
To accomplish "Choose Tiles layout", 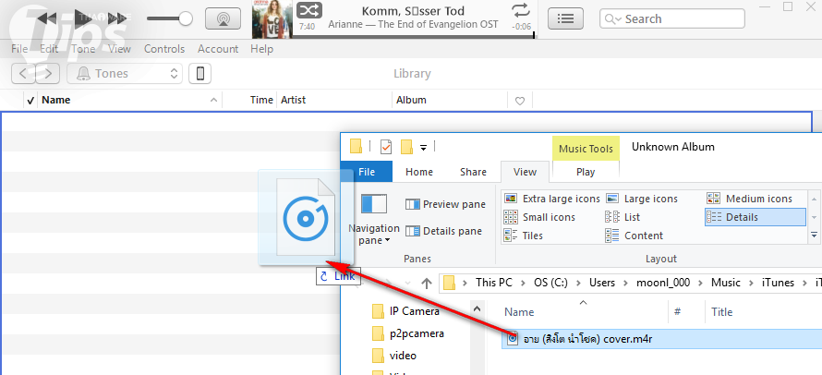I will click(523, 236).
